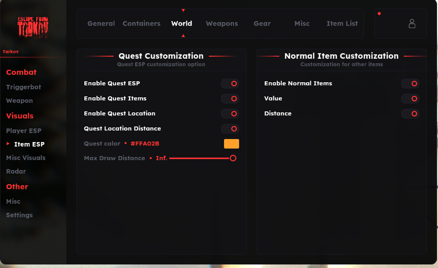Toggle Enable Normal Items switch

click(410, 84)
